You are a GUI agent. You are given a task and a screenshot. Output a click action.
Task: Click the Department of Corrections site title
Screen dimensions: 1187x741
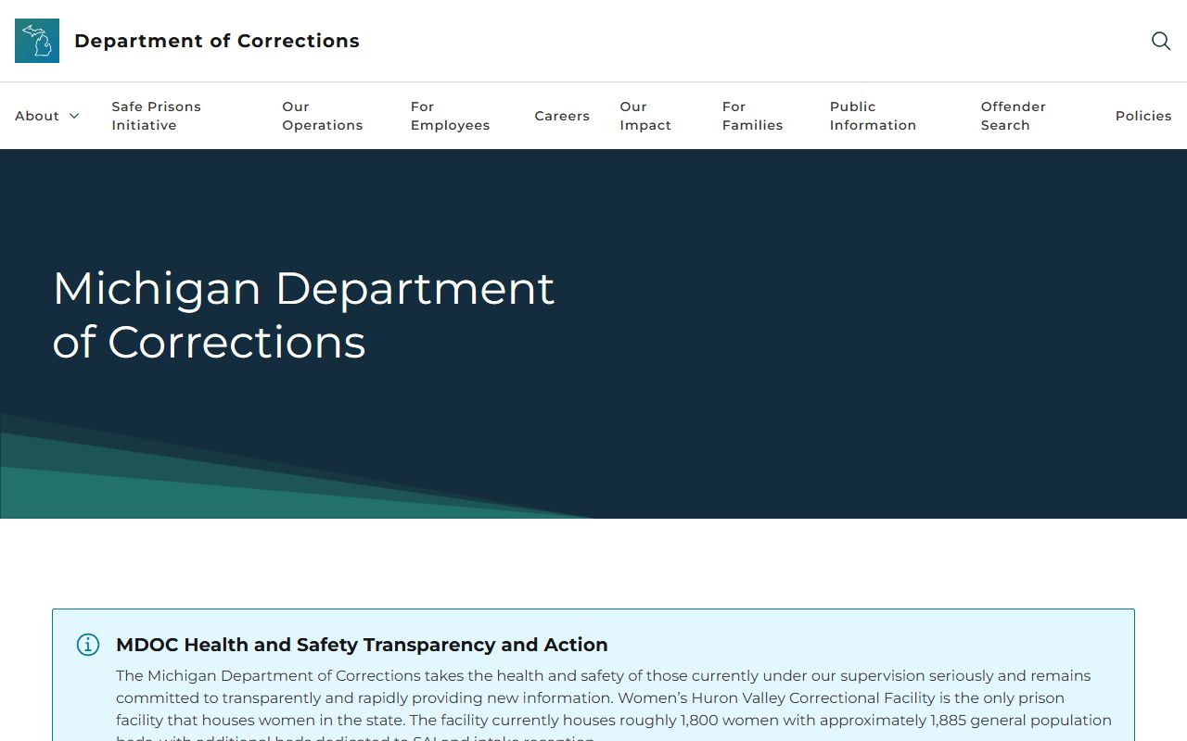point(217,41)
